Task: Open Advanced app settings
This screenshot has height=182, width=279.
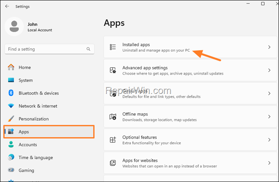Action: click(x=190, y=70)
